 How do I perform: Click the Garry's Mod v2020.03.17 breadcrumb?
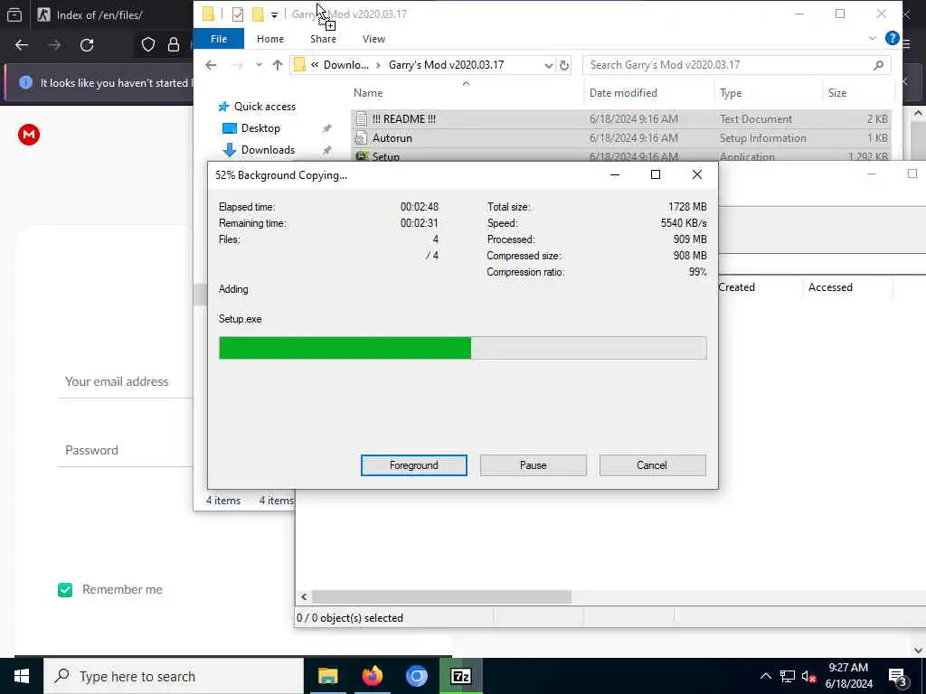[x=446, y=65]
